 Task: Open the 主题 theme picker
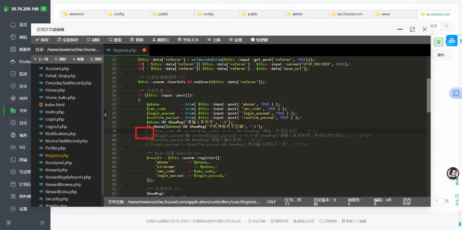(213, 40)
